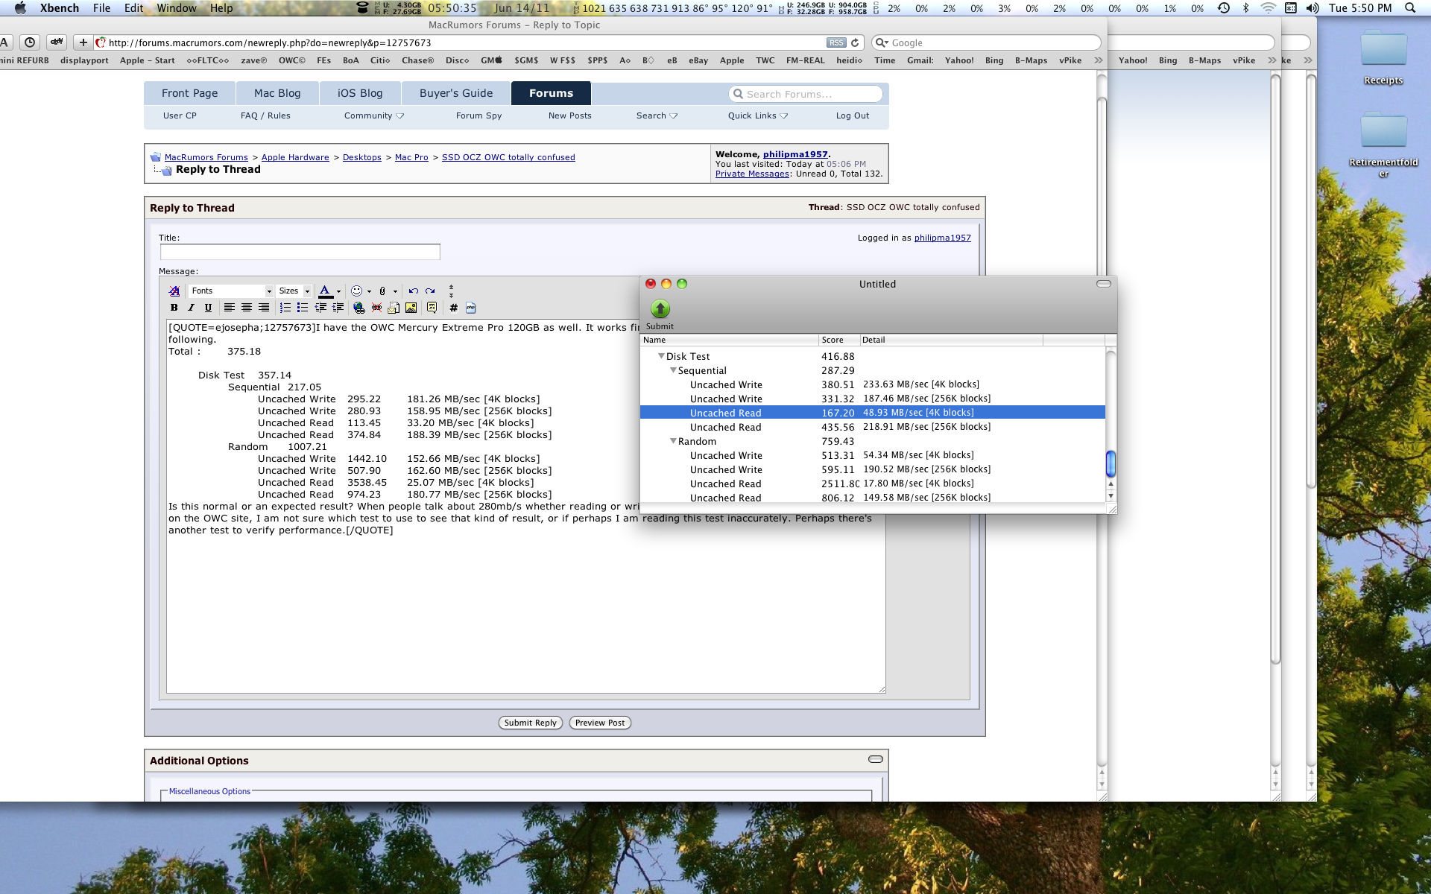Click the Insert Email Link icon

tap(394, 308)
